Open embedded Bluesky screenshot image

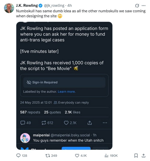coord(64,86)
